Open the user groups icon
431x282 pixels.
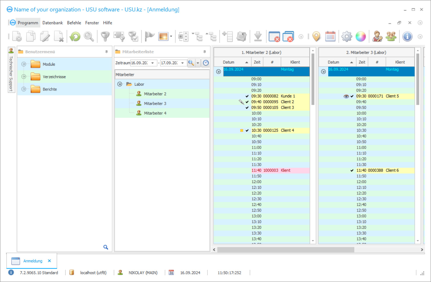coord(391,36)
